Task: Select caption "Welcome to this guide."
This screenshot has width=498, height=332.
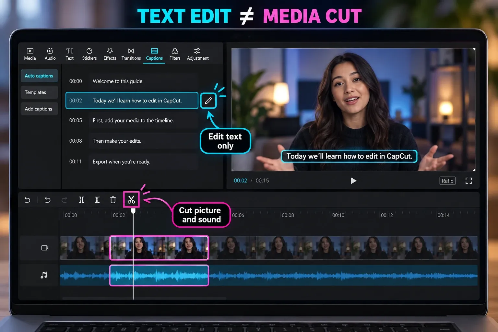Action: pos(132,81)
